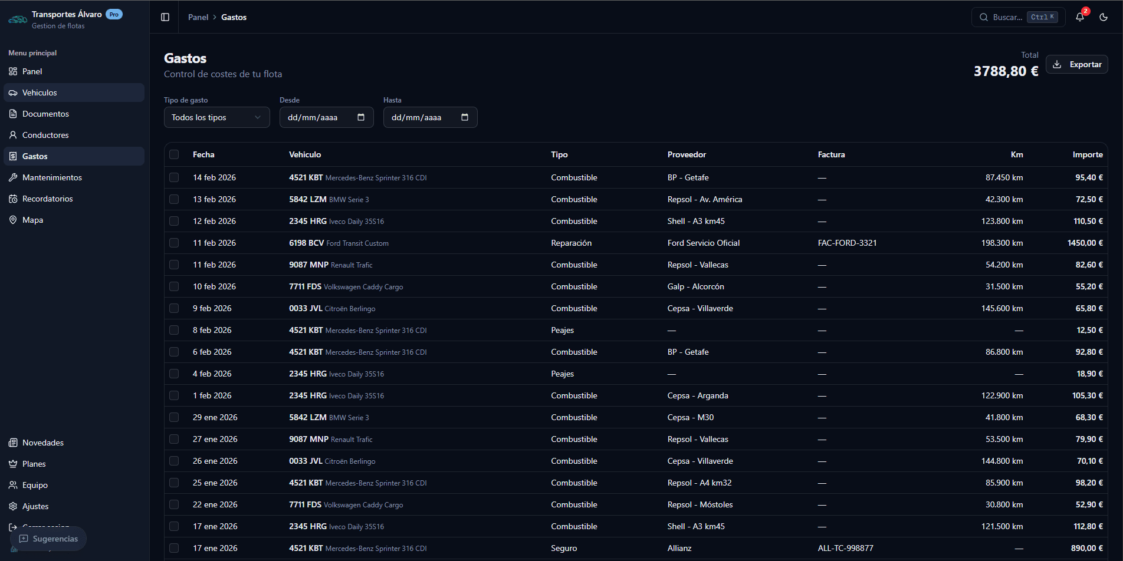This screenshot has width=1123, height=561.
Task: Click the Mapa pin icon
Action: tap(13, 220)
